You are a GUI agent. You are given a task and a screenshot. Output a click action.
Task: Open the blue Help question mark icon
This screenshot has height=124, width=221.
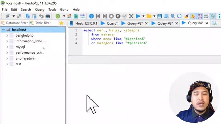[x=91, y=16]
